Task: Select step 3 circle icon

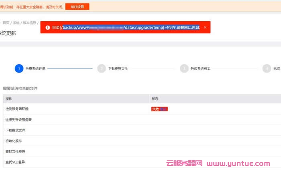Action: 184,69
